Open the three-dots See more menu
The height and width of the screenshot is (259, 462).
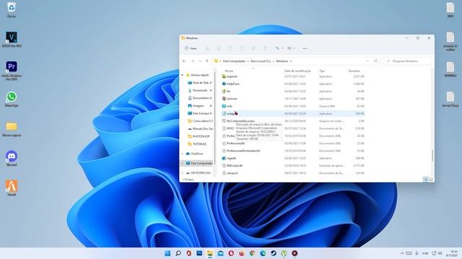[305, 48]
